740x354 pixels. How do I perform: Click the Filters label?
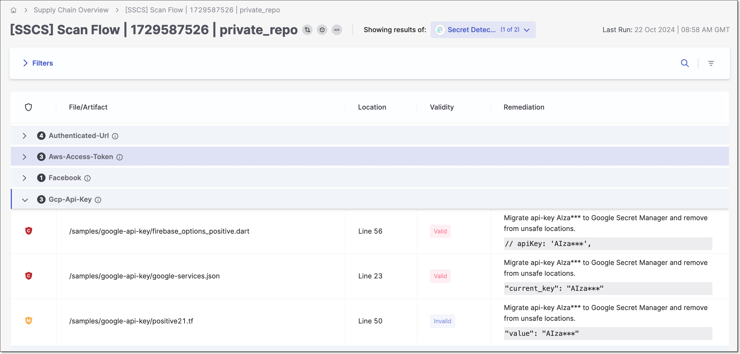(42, 63)
